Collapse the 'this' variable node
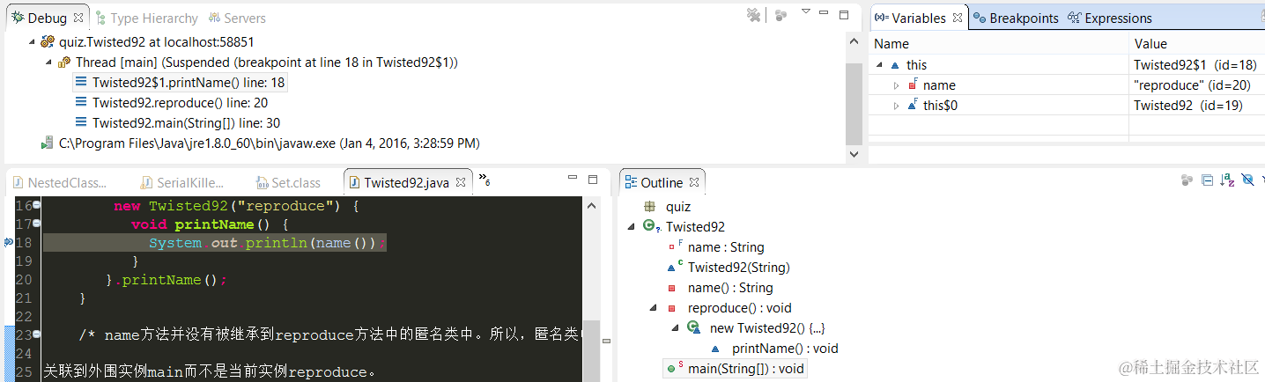Image resolution: width=1265 pixels, height=382 pixels. (880, 64)
